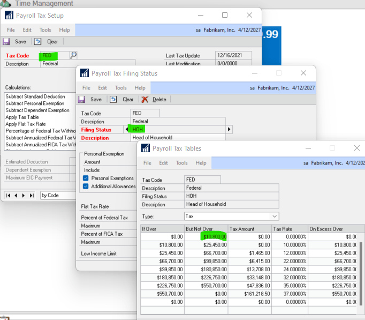The height and width of the screenshot is (320, 365).
Task: Click Tax Rate cell 22.00000%
Action: tap(290, 261)
